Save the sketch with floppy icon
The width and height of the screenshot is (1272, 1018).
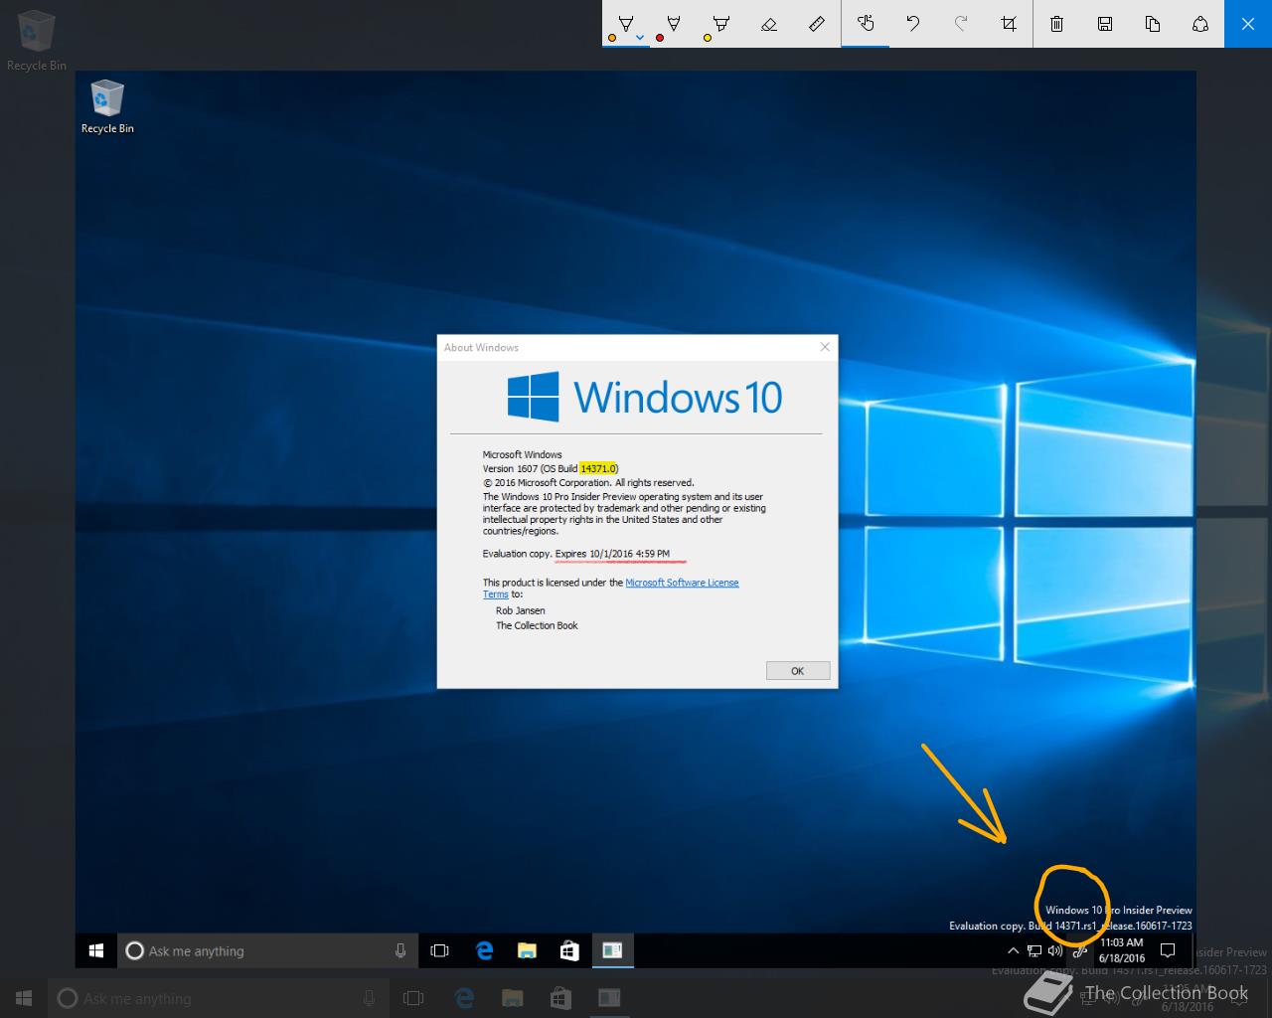(1105, 24)
